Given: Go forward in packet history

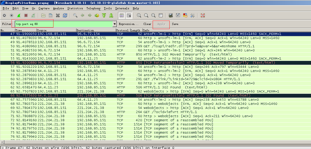Looking at the screenshot, I should coord(90,15).
